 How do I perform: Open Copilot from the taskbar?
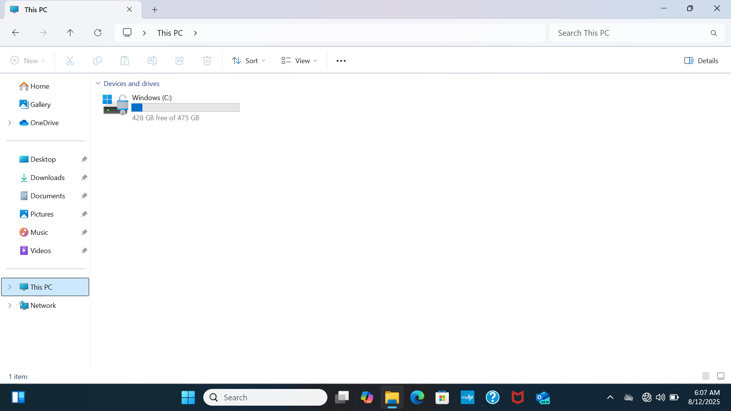tap(367, 397)
